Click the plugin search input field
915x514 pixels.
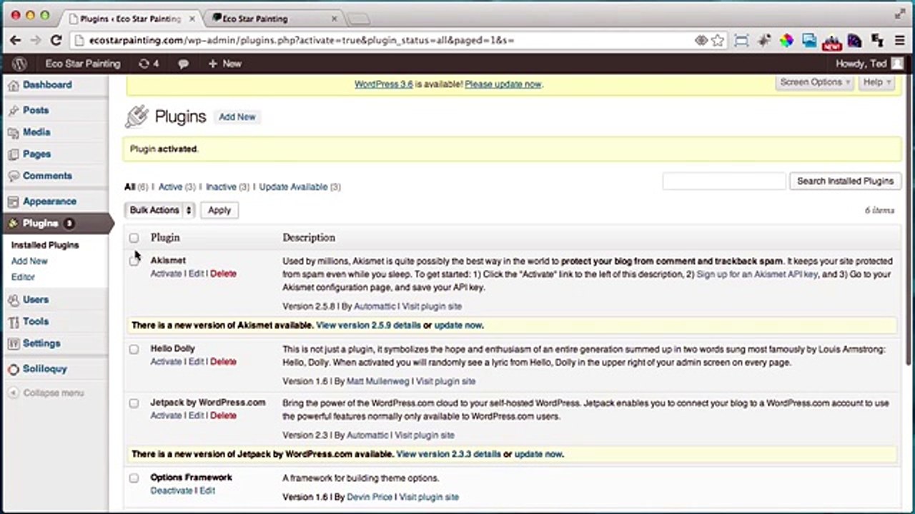coord(723,181)
